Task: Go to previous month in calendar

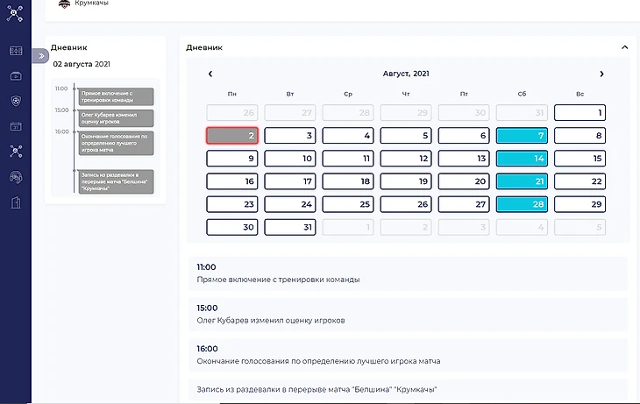Action: point(210,74)
